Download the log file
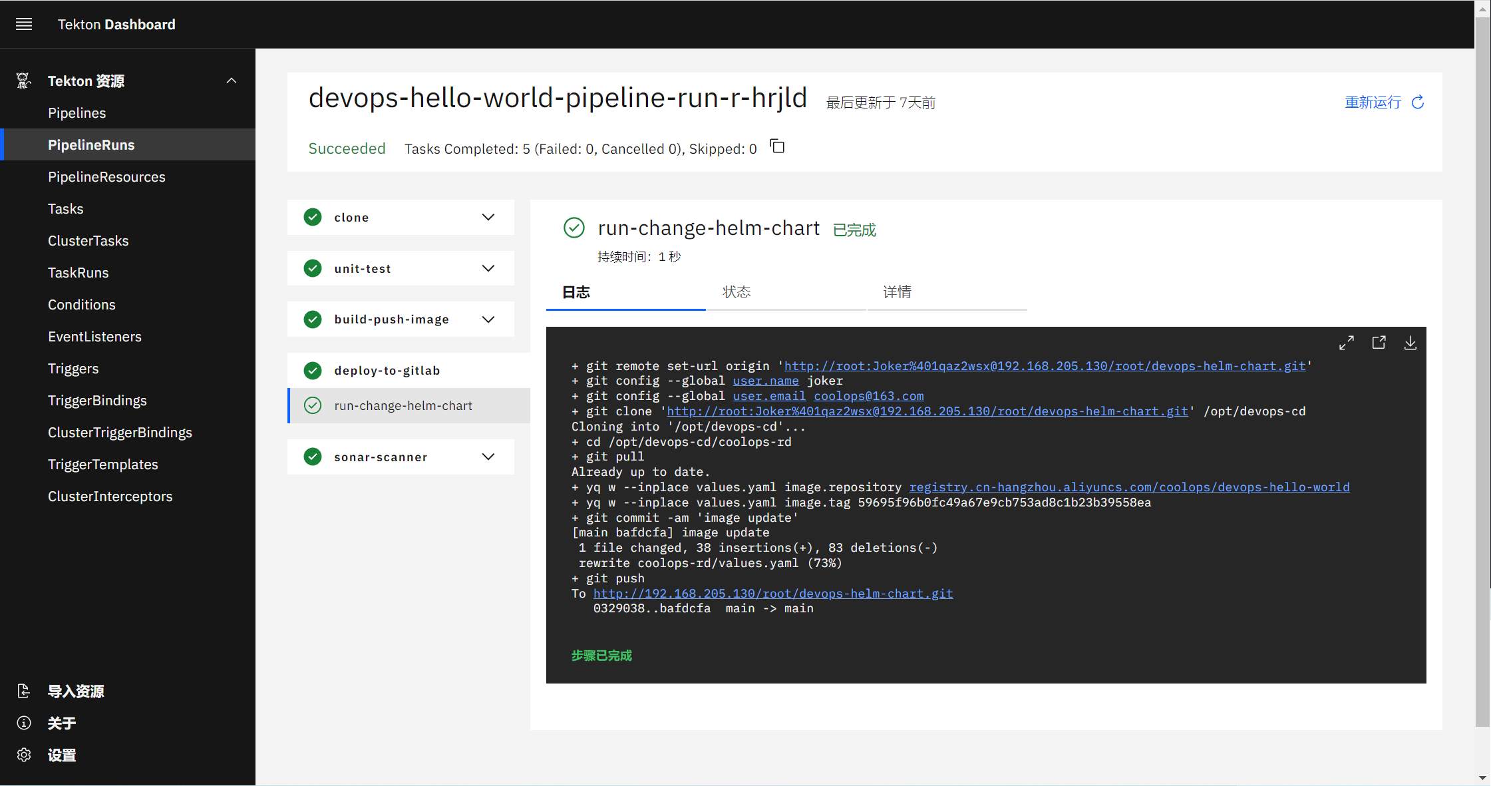This screenshot has width=1491, height=786. (1410, 343)
